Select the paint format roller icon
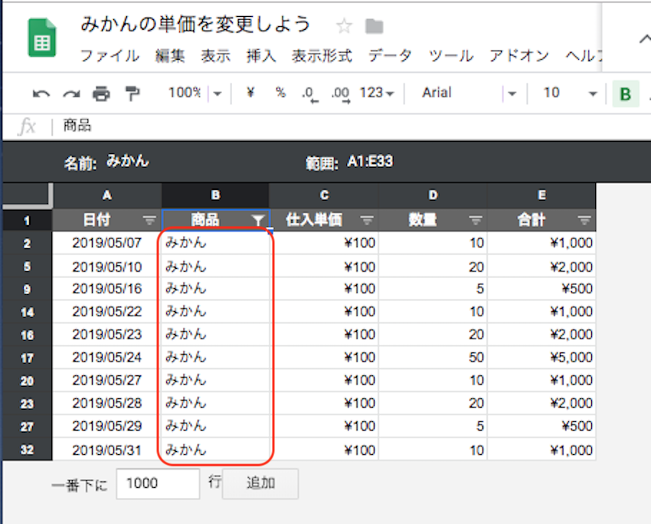The width and height of the screenshot is (651, 524). (132, 93)
